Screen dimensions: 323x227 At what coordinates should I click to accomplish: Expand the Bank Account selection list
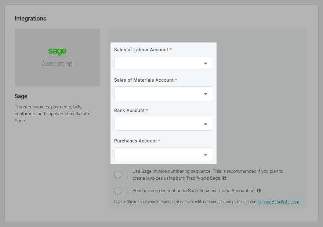(163, 124)
